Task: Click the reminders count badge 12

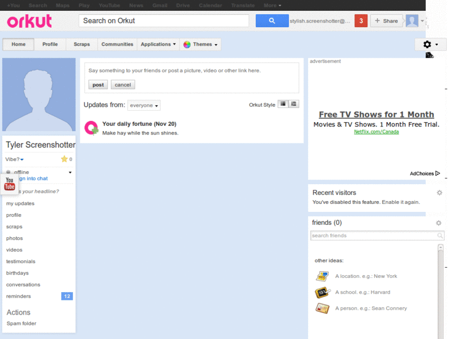Action: point(67,296)
